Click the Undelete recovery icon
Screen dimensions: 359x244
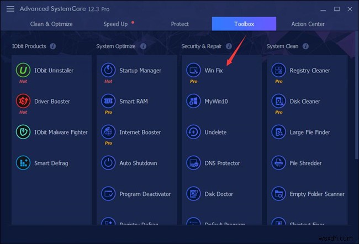click(193, 132)
